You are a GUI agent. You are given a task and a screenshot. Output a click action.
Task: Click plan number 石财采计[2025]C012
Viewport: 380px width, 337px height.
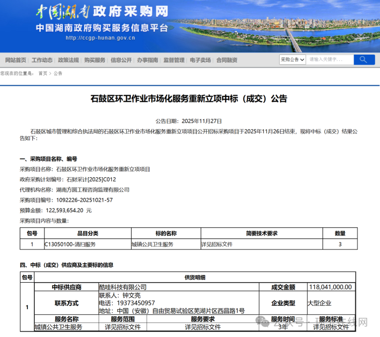pos(91,180)
